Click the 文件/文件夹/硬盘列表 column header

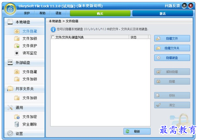[x=90, y=37]
